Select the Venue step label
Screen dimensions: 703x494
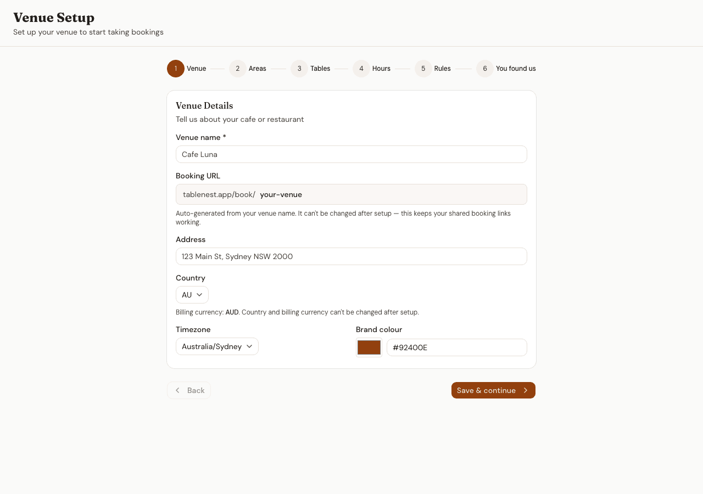(197, 69)
